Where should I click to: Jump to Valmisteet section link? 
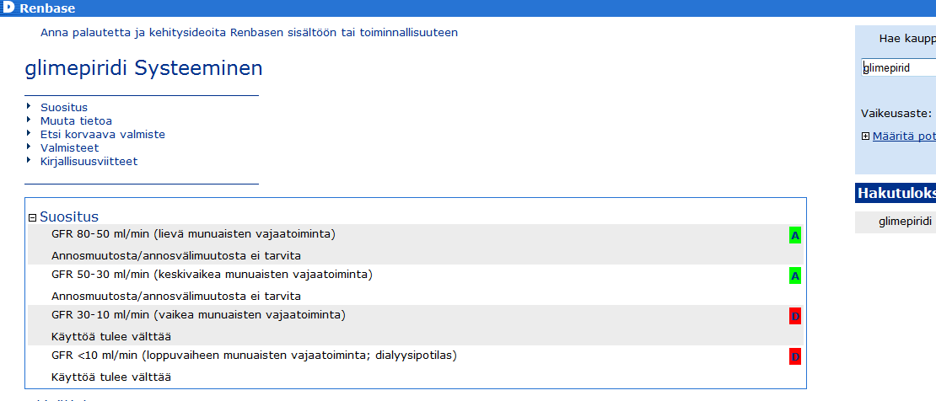(x=70, y=147)
